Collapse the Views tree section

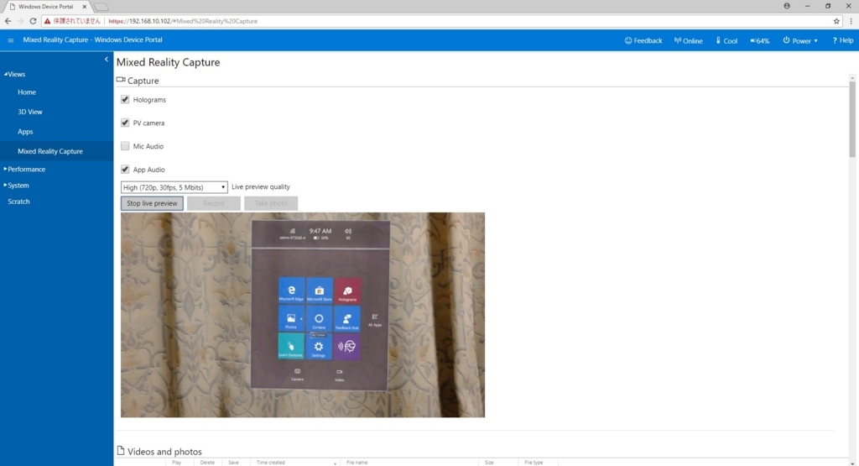click(15, 74)
